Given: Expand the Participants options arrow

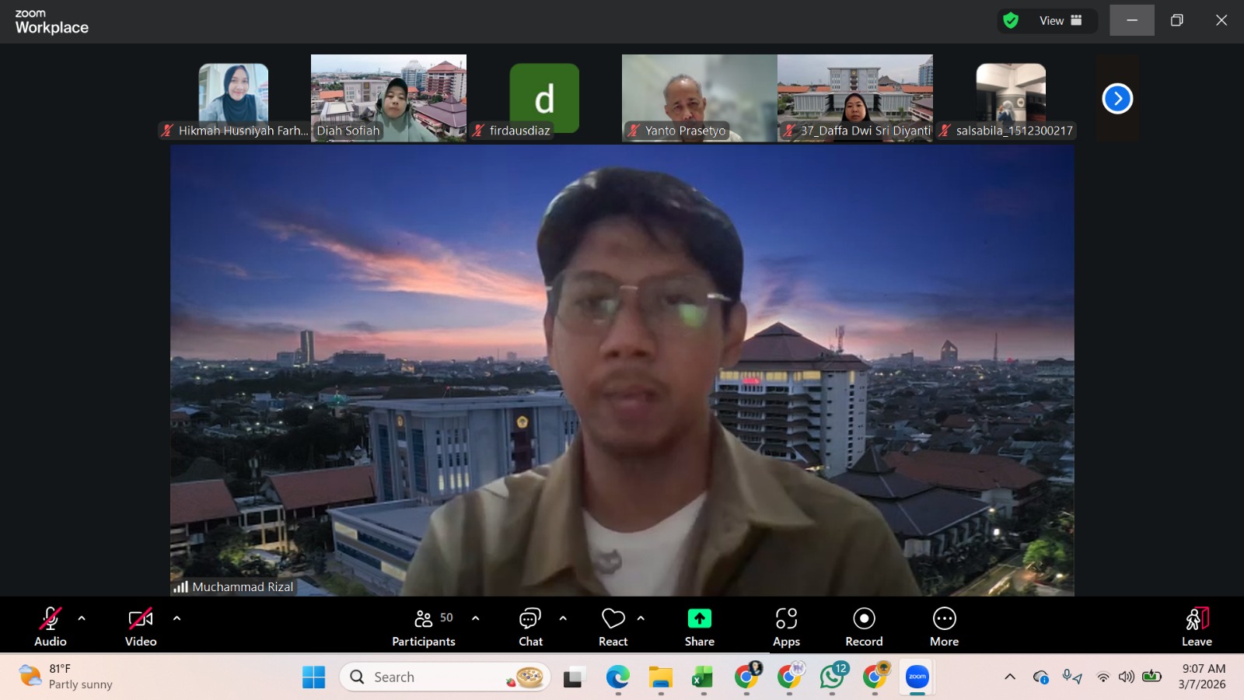Looking at the screenshot, I should (x=476, y=618).
